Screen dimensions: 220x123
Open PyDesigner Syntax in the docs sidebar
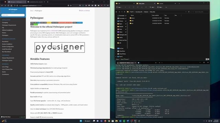click(x=7, y=60)
